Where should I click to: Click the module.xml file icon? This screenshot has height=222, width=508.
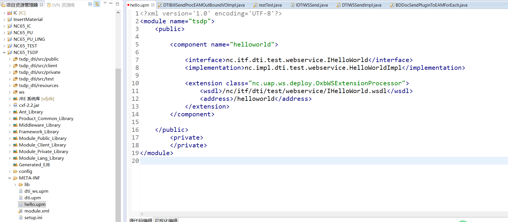coord(21,211)
